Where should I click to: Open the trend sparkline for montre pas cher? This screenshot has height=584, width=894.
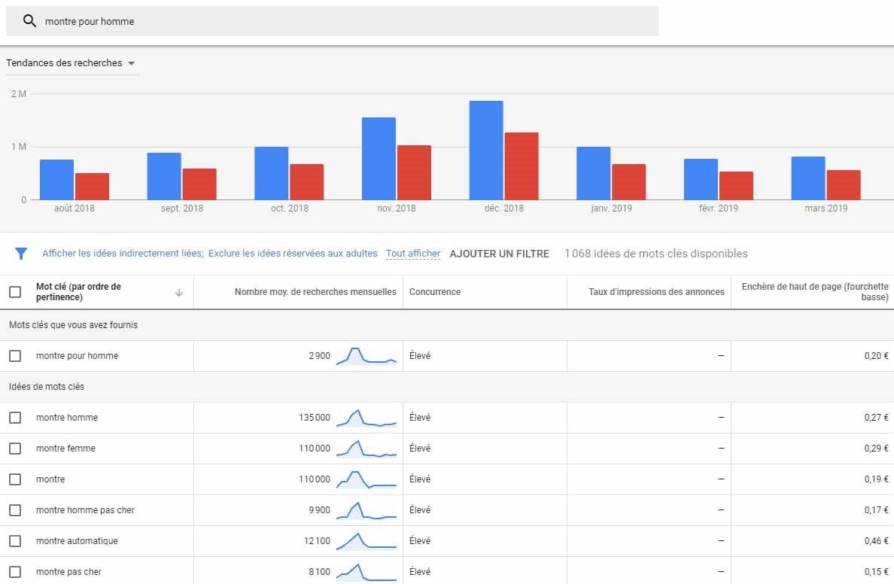366,571
